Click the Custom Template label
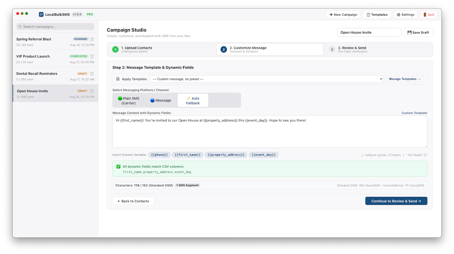The height and width of the screenshot is (254, 454). [x=414, y=113]
